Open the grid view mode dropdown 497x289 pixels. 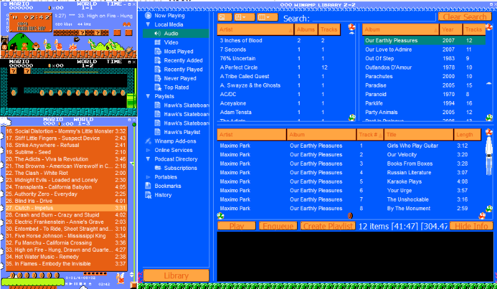tap(244, 17)
